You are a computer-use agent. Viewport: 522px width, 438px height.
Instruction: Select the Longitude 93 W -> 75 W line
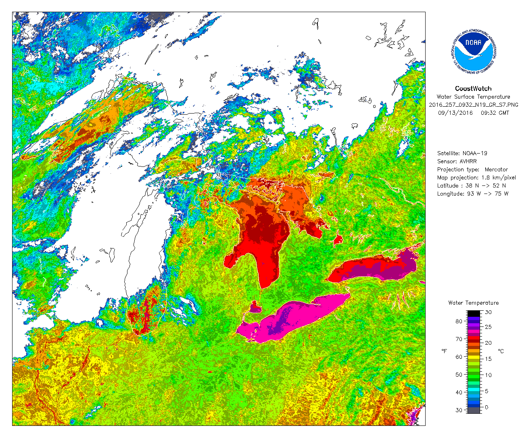pyautogui.click(x=473, y=194)
